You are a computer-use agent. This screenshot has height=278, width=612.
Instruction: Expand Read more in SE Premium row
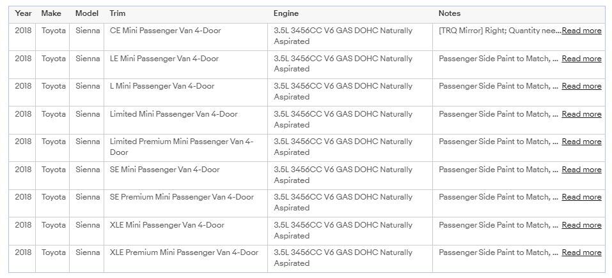[x=581, y=197]
